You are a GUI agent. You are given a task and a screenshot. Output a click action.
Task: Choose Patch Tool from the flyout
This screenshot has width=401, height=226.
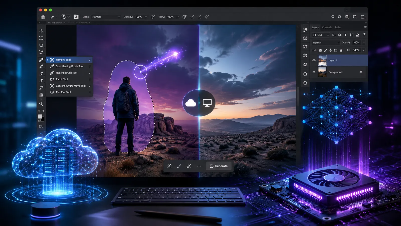(69, 79)
